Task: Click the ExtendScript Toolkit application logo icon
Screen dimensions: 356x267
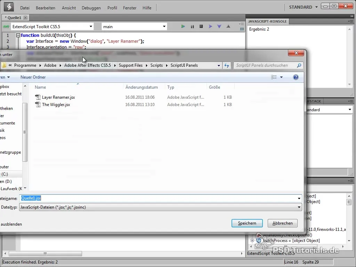Action: pyautogui.click(x=9, y=7)
